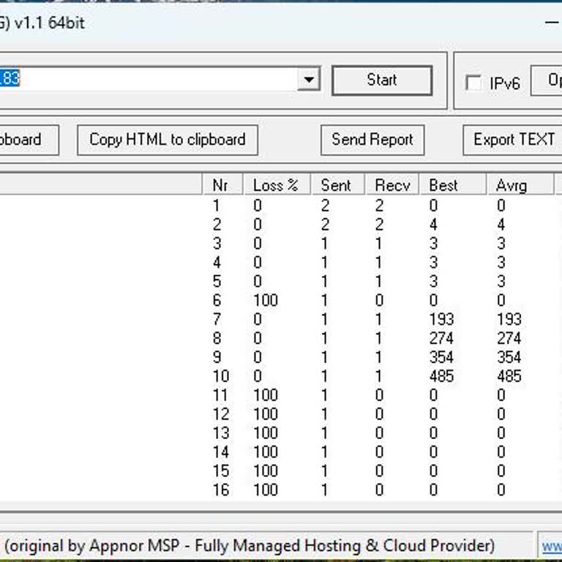
Task: Select hop number 9 in Nr column
Action: coord(217,357)
